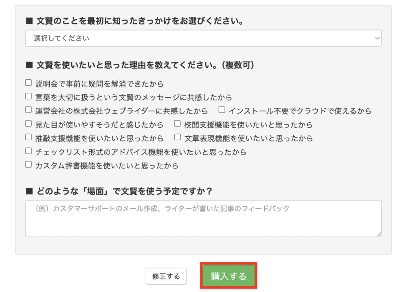Select 見た目が使いやすそうだと感じたから checkbox
Viewport: 417px width, 292px height.
29,124
